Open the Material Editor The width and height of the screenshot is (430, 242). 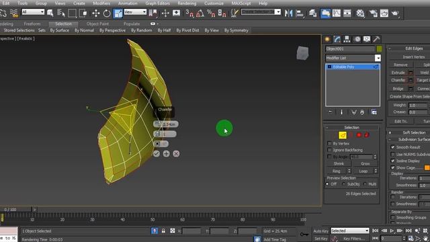click(360, 13)
